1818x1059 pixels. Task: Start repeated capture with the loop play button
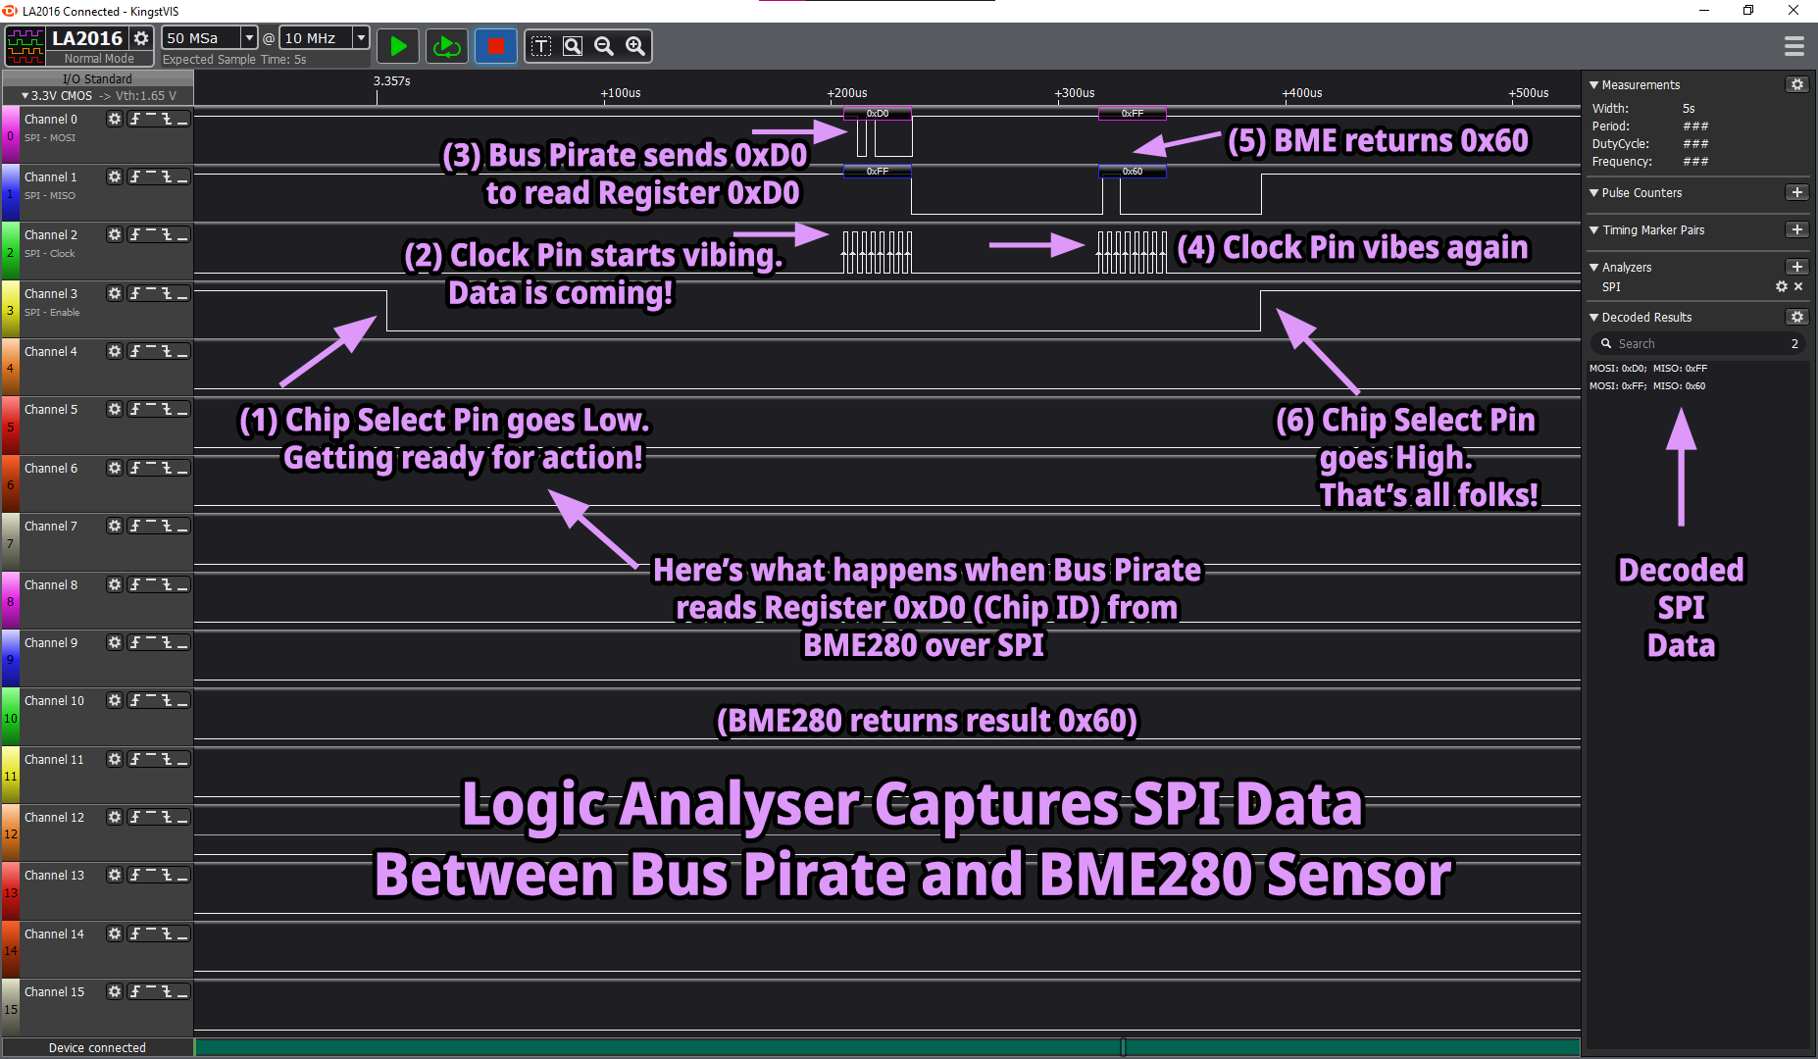point(447,46)
